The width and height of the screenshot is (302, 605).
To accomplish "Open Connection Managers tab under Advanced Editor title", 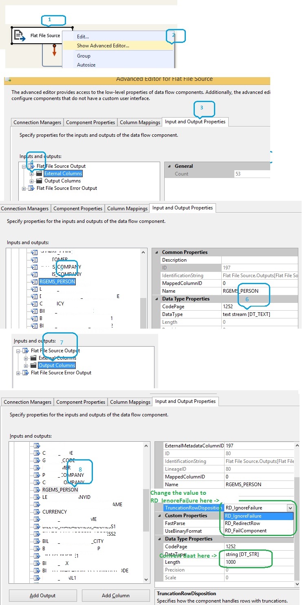I will pyautogui.click(x=37, y=122).
